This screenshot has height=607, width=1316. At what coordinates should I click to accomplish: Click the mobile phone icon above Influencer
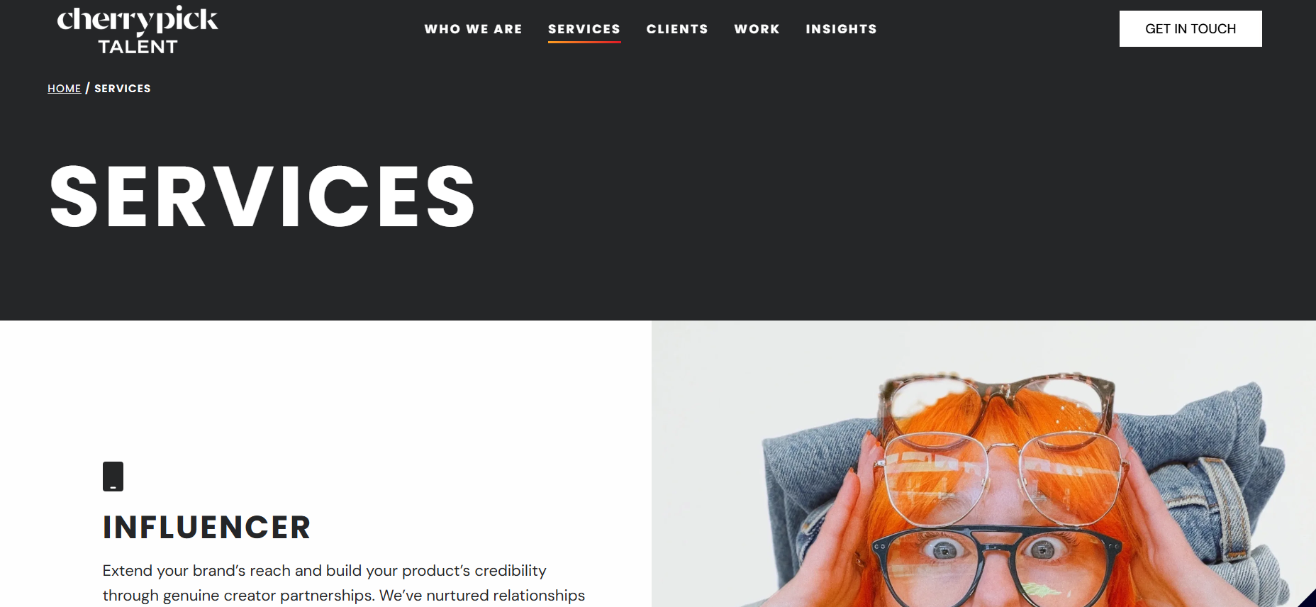[x=113, y=477]
